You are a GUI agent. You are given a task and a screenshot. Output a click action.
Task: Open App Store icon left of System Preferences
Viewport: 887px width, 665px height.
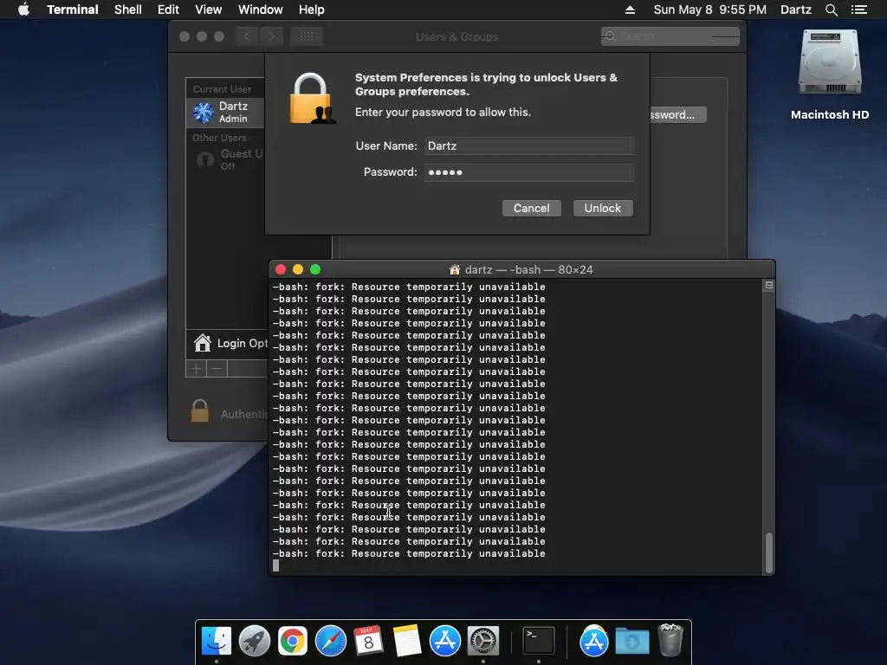445,641
